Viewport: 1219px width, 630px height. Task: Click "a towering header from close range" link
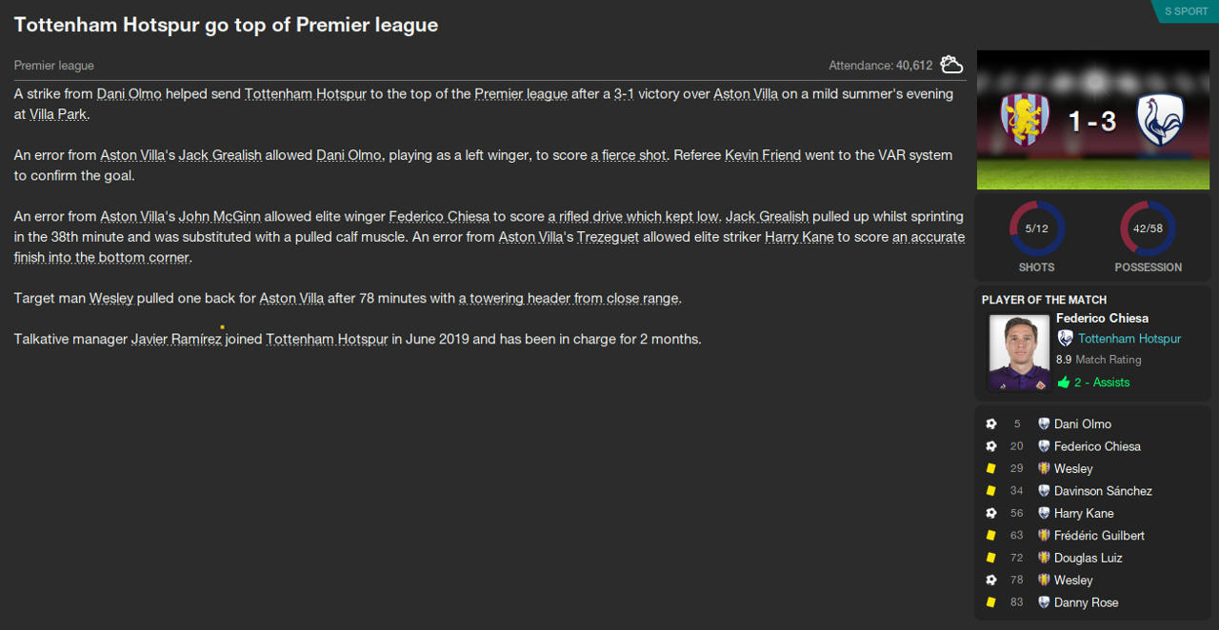pos(569,299)
